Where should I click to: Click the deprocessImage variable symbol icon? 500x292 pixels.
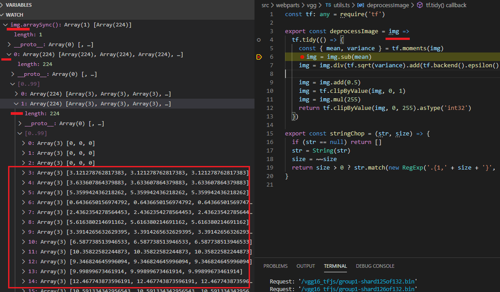(x=361, y=5)
